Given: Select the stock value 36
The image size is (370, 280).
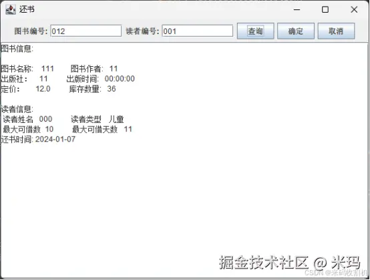Looking at the screenshot, I should click(x=112, y=89).
